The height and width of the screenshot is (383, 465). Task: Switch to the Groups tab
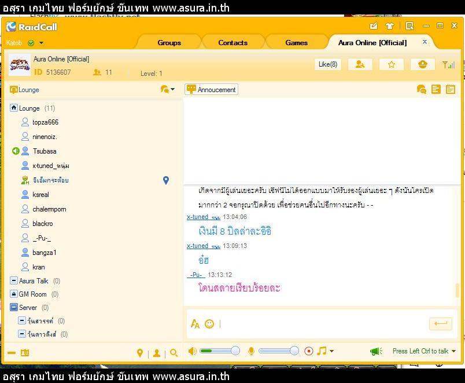169,43
